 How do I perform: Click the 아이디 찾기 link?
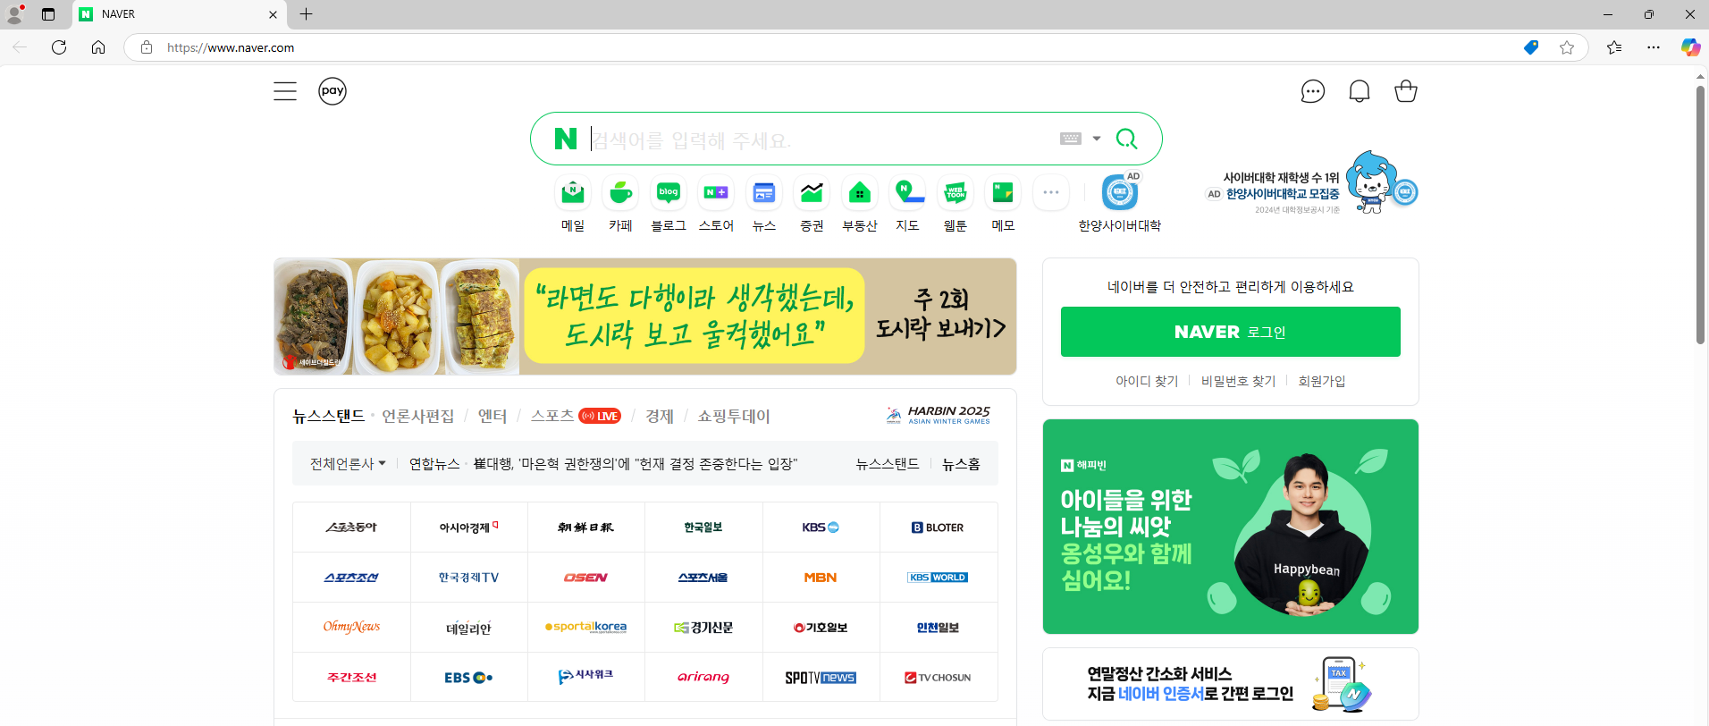click(1147, 381)
